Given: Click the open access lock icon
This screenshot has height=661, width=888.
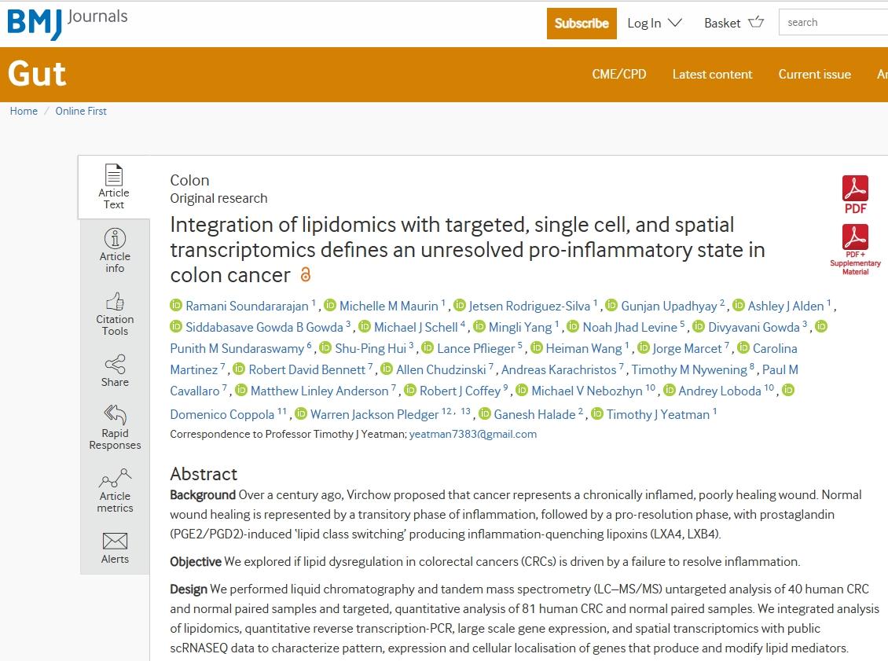Looking at the screenshot, I should point(306,275).
